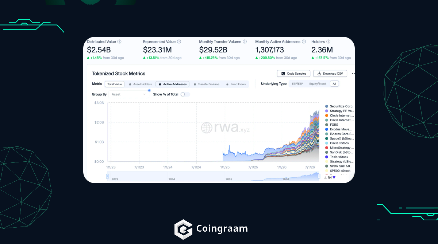The width and height of the screenshot is (438, 244).
Task: Toggle the Strategy (bSto... legend entry
Action: tap(339, 162)
